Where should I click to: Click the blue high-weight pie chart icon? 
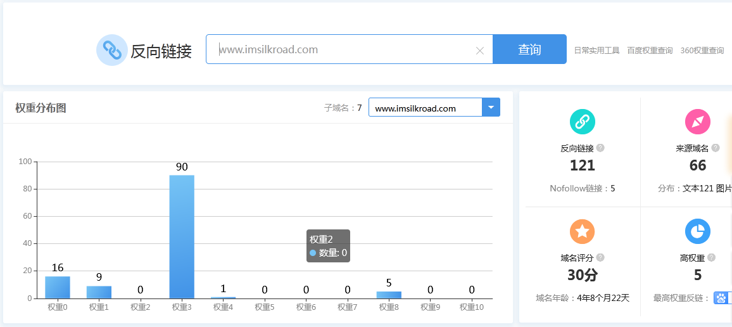click(697, 231)
